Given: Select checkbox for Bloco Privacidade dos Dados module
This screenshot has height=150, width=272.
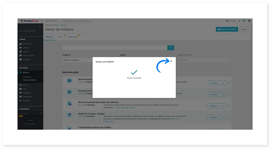Looking at the screenshot, I should pos(228,106).
